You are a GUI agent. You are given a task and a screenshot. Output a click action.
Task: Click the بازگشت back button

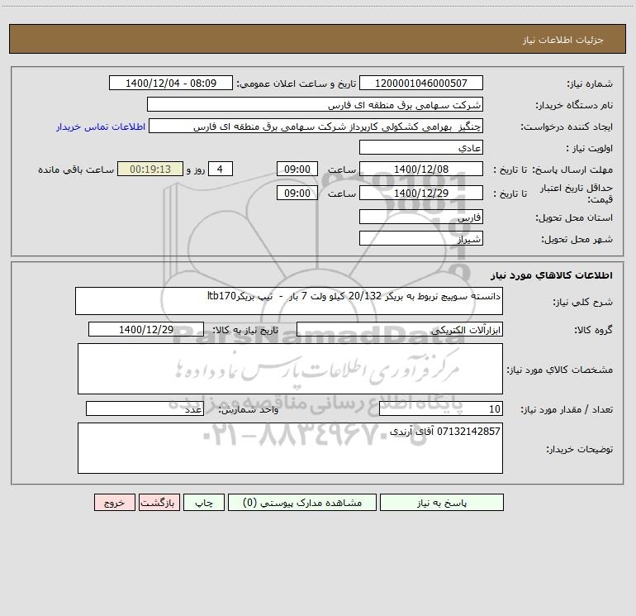(x=159, y=502)
